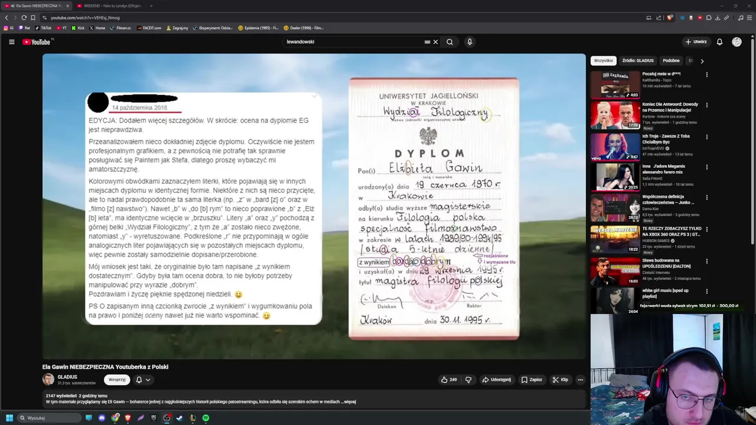Like the video with thumbs up

tap(449, 380)
